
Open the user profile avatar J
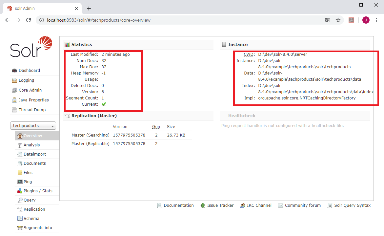pyautogui.click(x=366, y=20)
